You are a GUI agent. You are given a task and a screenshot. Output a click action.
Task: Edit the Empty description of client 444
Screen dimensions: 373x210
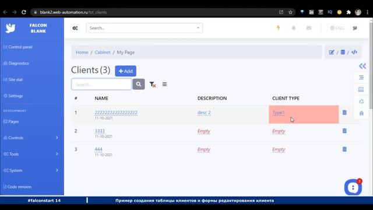(x=204, y=149)
